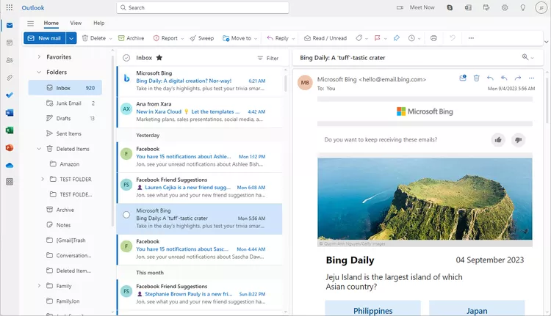
Task: Delete message with reading pane trash icon
Action: point(476,78)
